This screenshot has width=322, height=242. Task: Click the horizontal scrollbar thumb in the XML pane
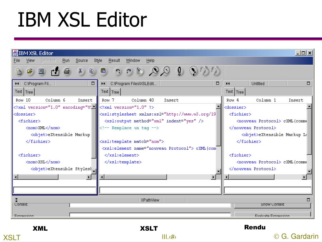point(38,177)
